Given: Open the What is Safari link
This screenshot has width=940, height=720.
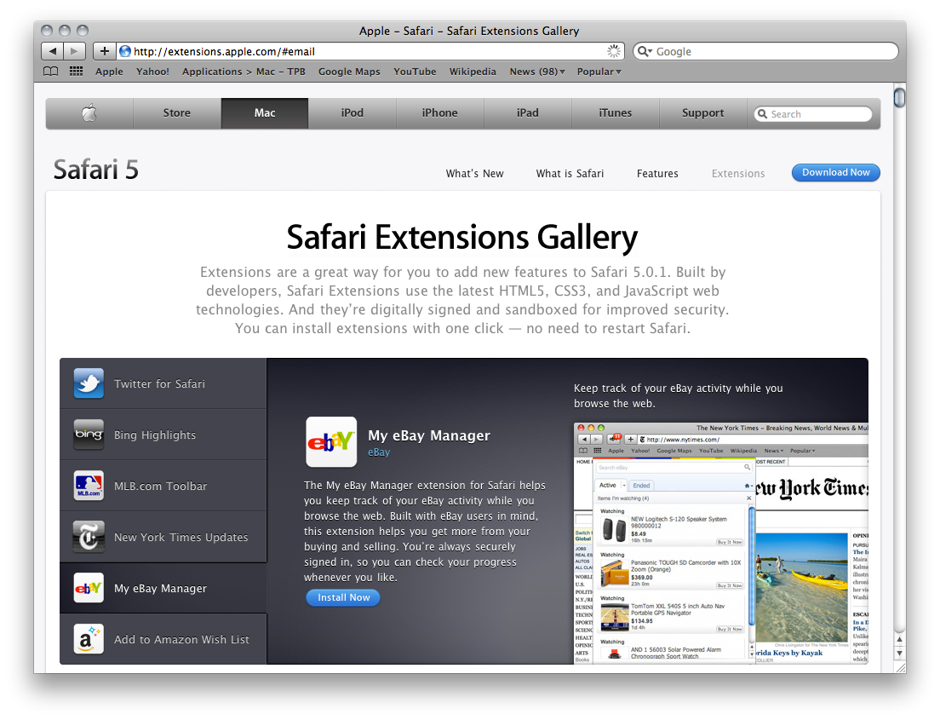Looking at the screenshot, I should (570, 174).
